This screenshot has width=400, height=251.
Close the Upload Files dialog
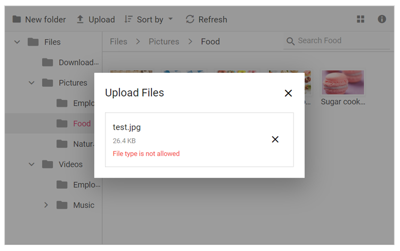[x=288, y=93]
